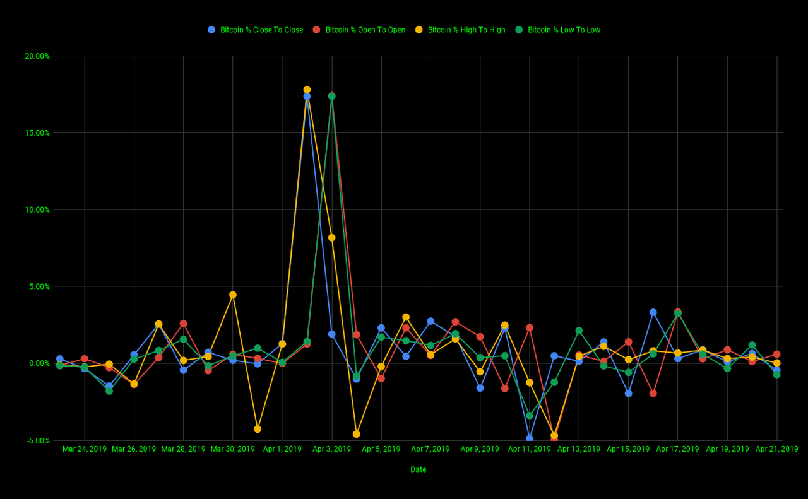Click the red Open To Open legend dot
The width and height of the screenshot is (808, 499).
point(317,30)
